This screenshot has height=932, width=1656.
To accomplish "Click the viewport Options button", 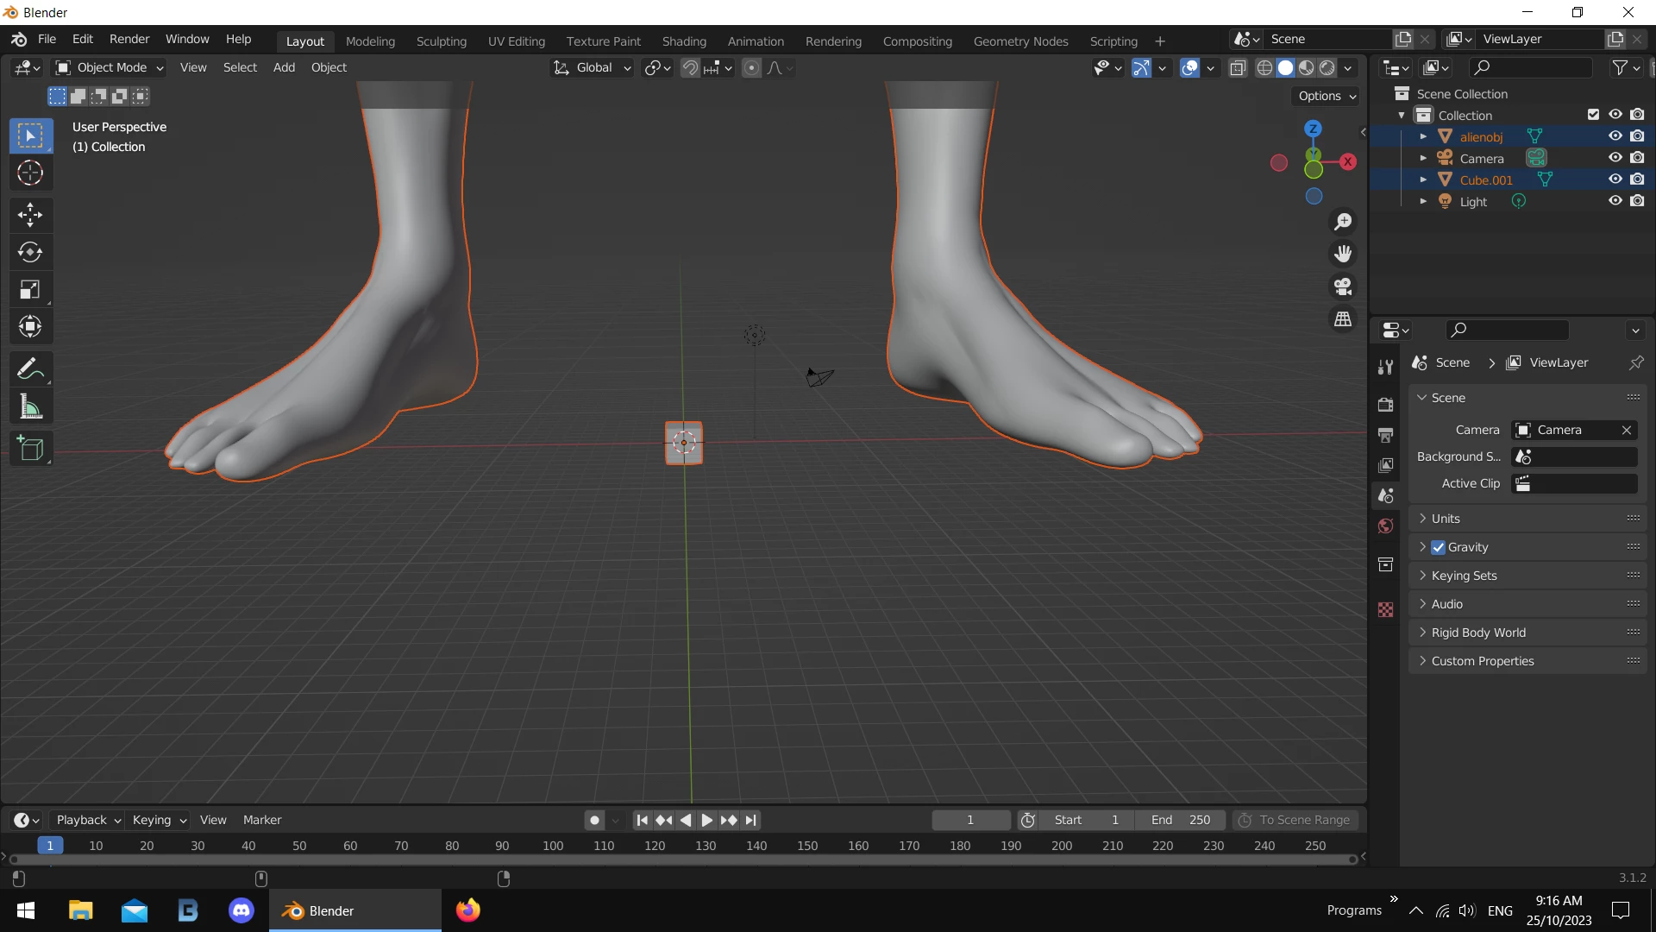I will (1327, 96).
